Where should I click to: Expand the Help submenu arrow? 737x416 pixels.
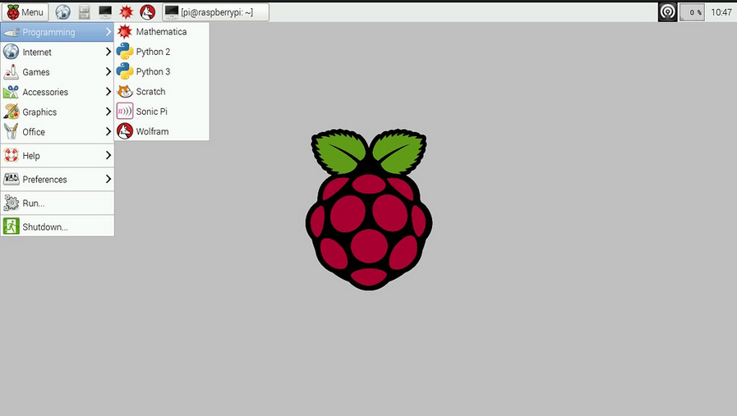[x=108, y=155]
